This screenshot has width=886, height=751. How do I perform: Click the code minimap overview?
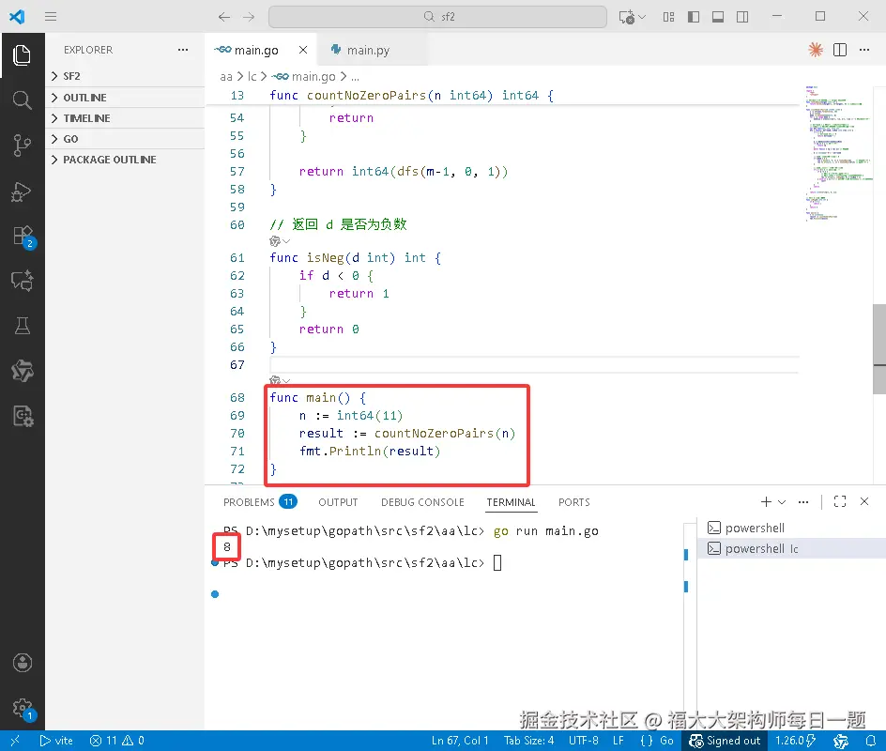(838, 154)
